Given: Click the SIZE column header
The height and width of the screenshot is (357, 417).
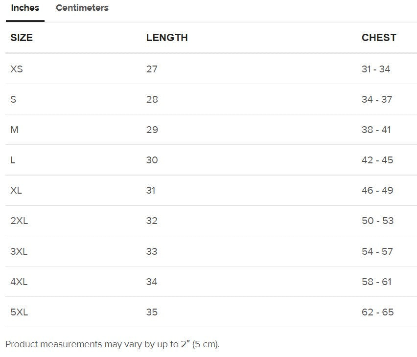Looking at the screenshot, I should [x=22, y=38].
